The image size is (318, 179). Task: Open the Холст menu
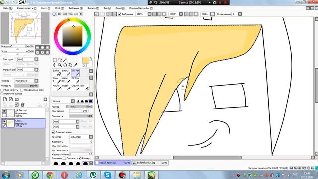(x=45, y=8)
